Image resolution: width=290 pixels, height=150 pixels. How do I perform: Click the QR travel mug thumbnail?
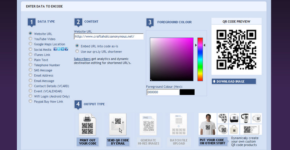(x=245, y=118)
